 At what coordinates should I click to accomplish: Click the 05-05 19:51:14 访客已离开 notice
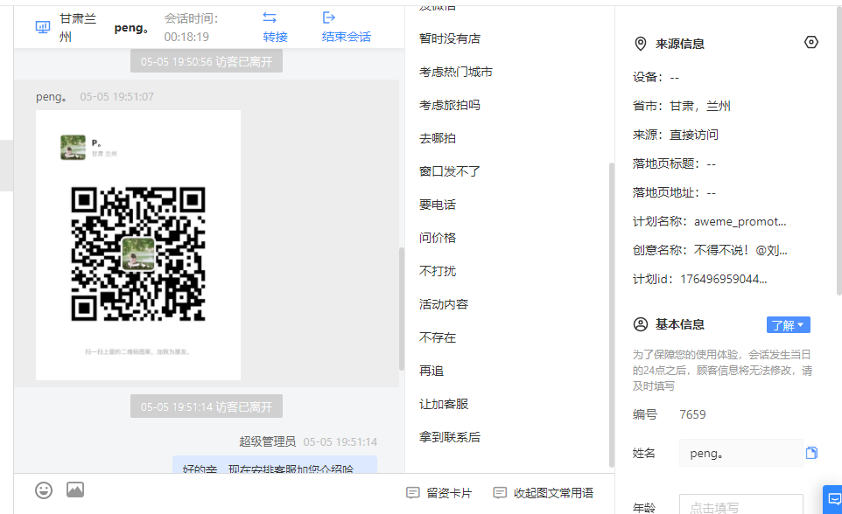(207, 406)
